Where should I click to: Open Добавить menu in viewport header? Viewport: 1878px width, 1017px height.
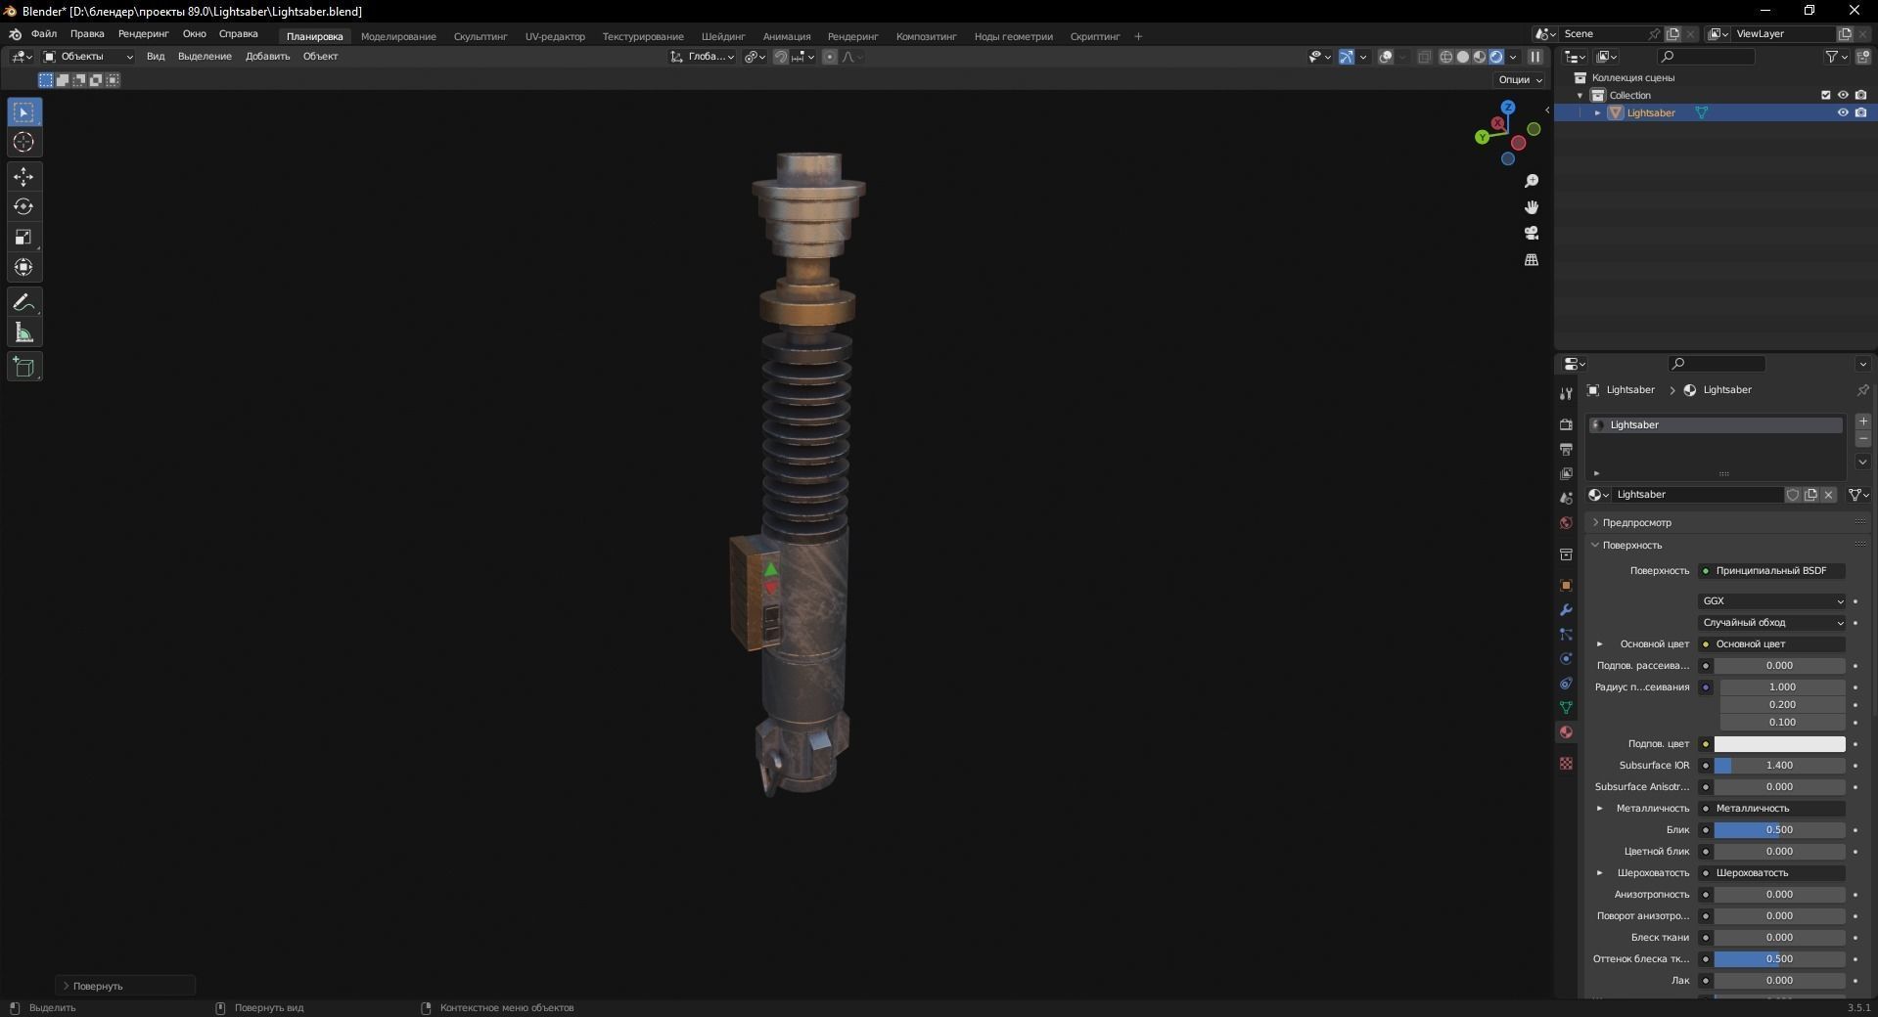[x=267, y=57]
